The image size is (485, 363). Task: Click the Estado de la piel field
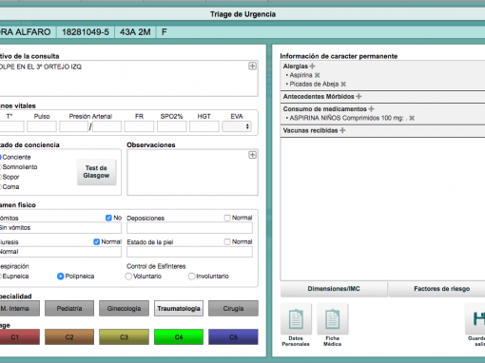[189, 252]
